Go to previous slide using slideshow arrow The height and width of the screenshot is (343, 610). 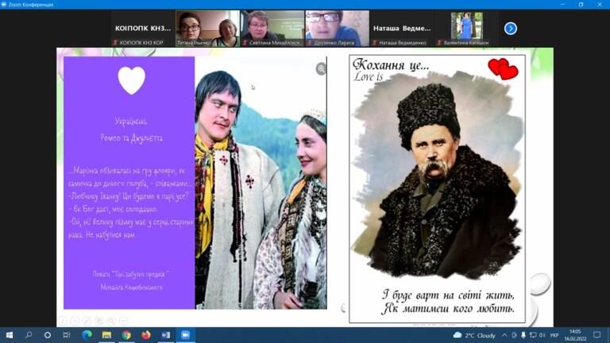[x=63, y=321]
